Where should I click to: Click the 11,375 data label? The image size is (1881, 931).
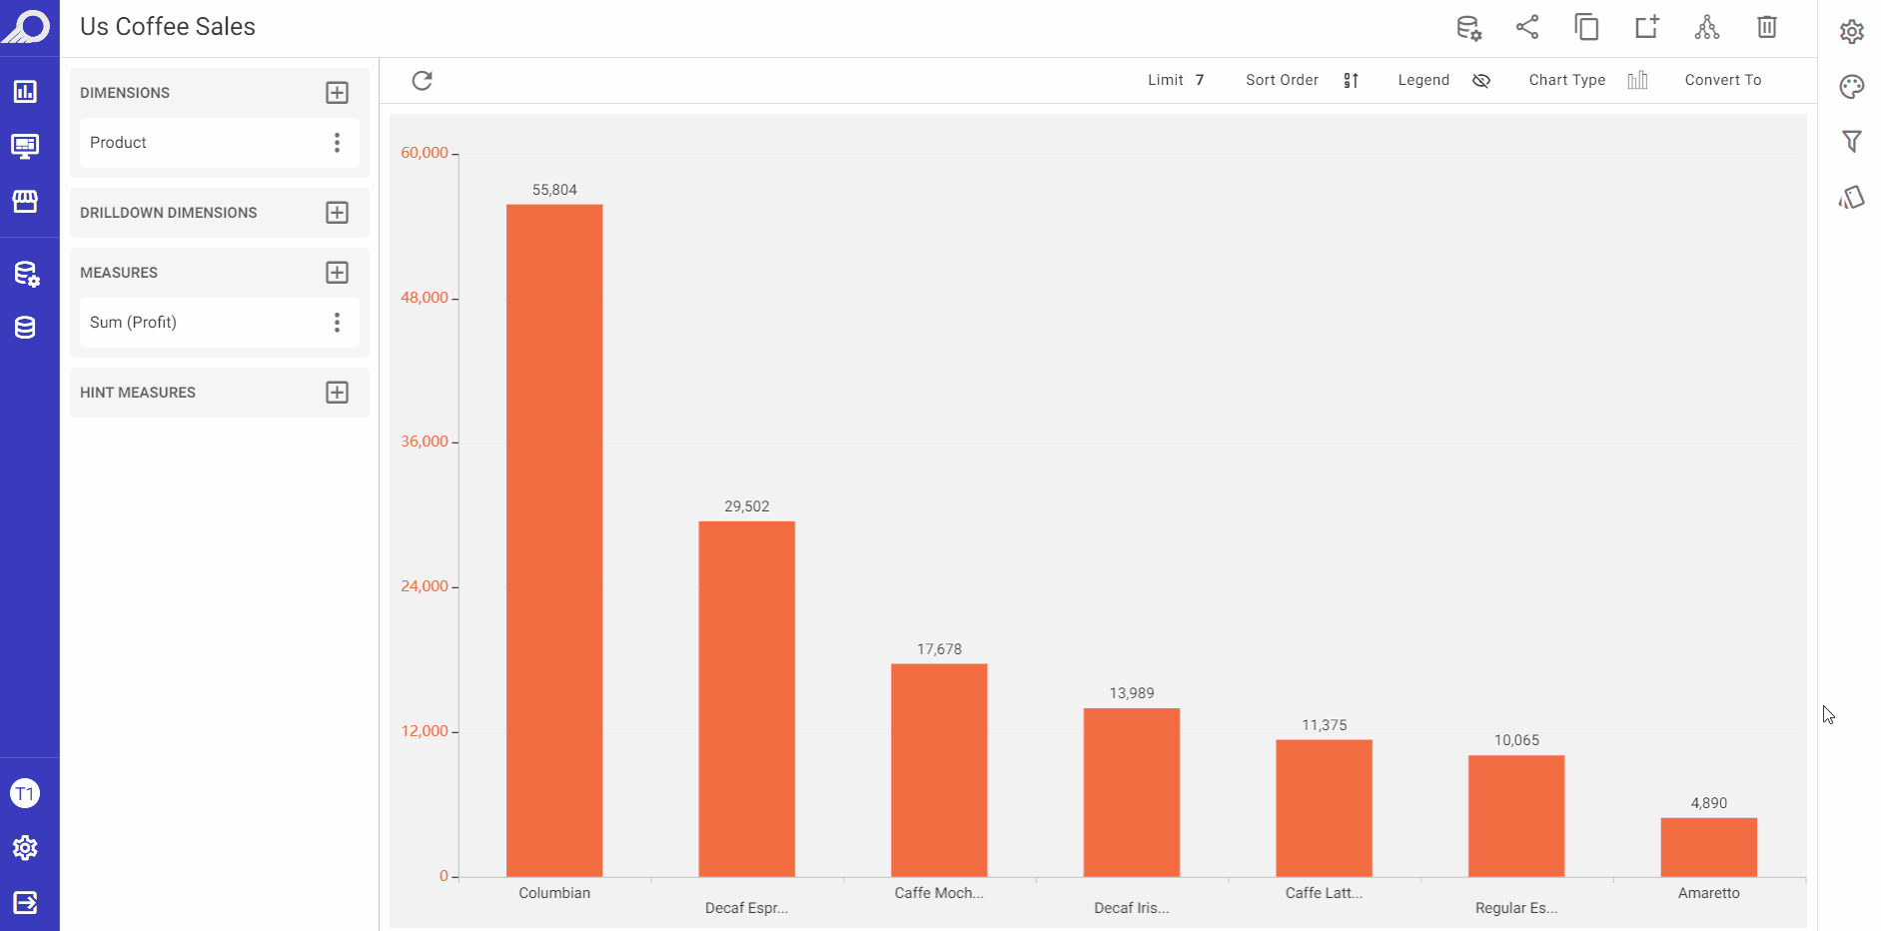pyautogui.click(x=1325, y=725)
